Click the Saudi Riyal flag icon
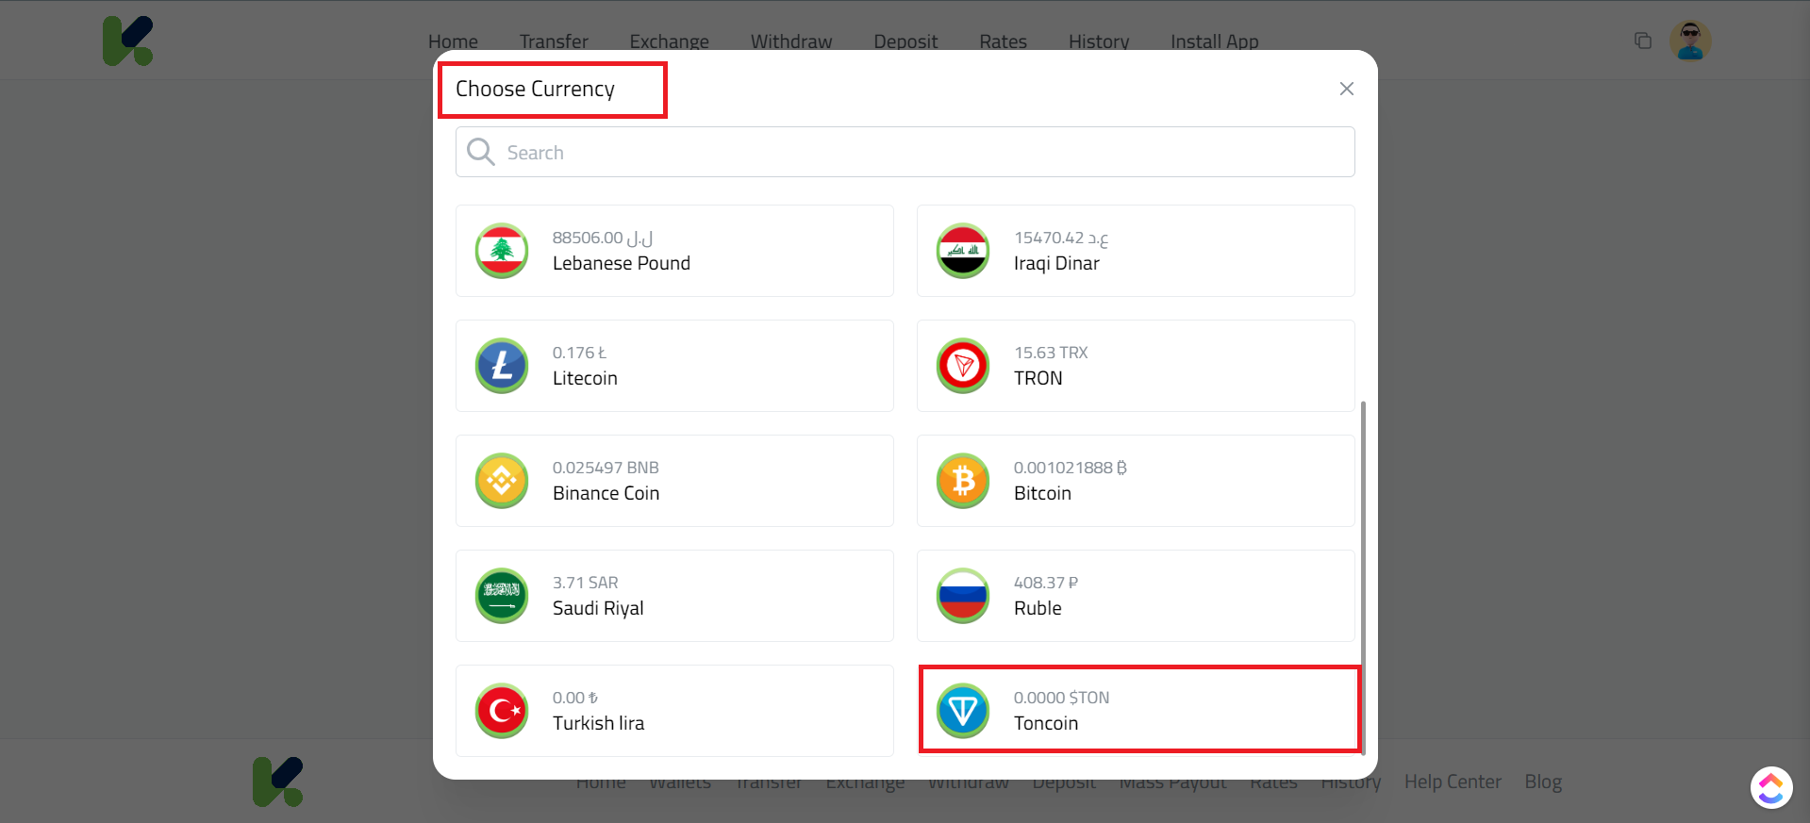This screenshot has height=823, width=1810. [x=502, y=596]
